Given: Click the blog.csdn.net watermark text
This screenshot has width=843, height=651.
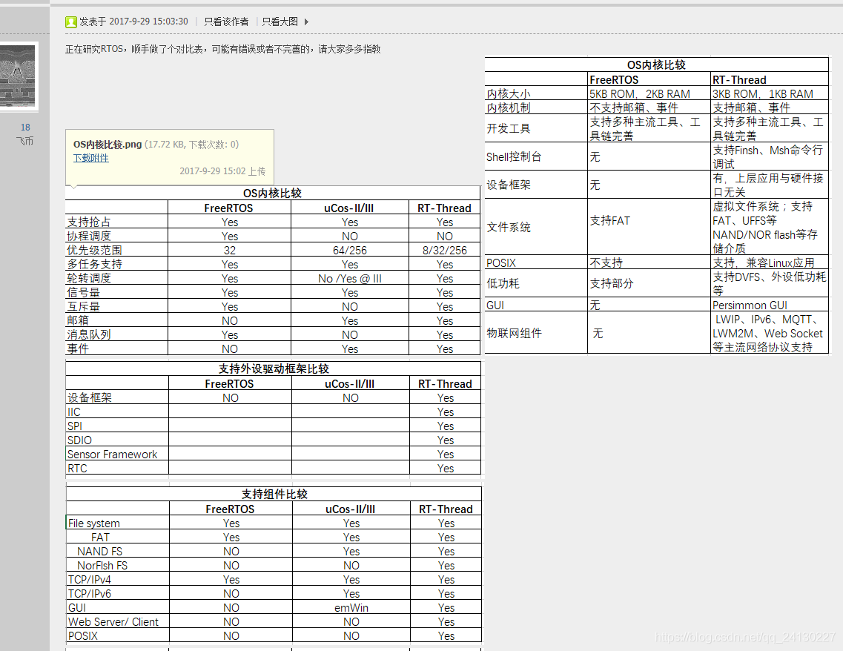Looking at the screenshot, I should point(746,638).
